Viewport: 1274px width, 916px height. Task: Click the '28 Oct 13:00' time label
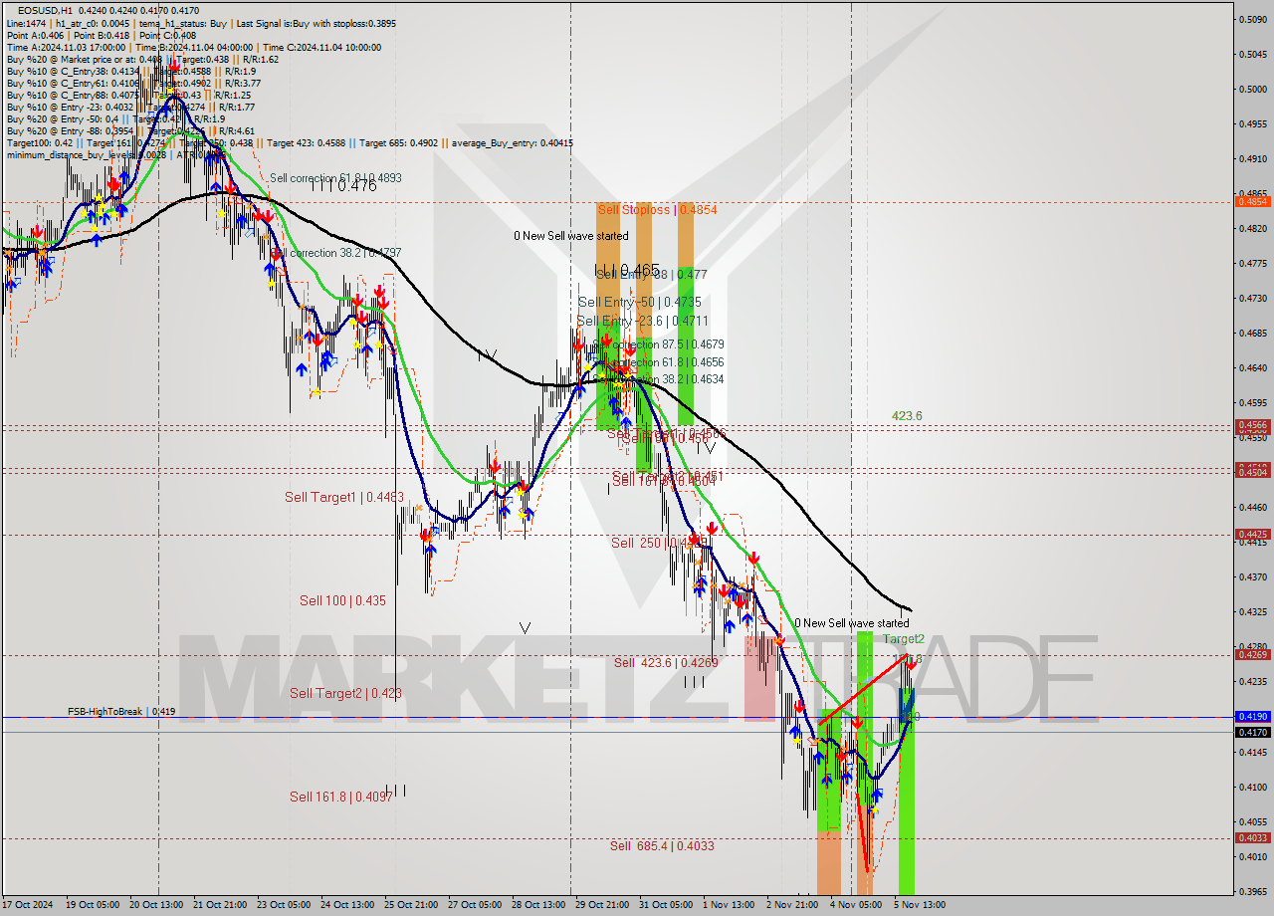(x=538, y=905)
